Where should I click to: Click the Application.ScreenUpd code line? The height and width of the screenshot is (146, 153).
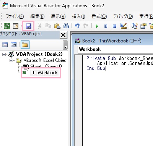coord(125,63)
